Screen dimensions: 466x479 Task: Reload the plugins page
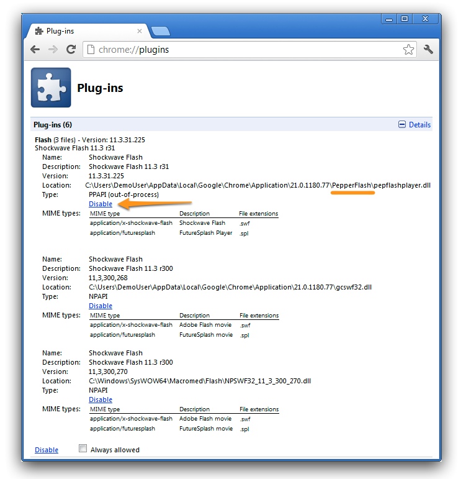coord(71,50)
